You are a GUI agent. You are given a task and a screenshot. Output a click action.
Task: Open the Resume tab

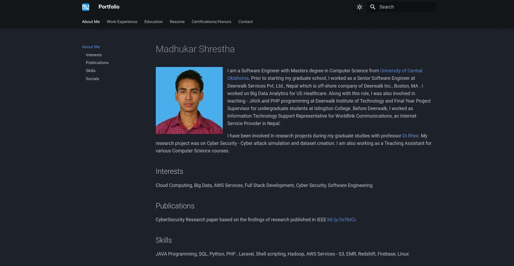[x=177, y=22]
